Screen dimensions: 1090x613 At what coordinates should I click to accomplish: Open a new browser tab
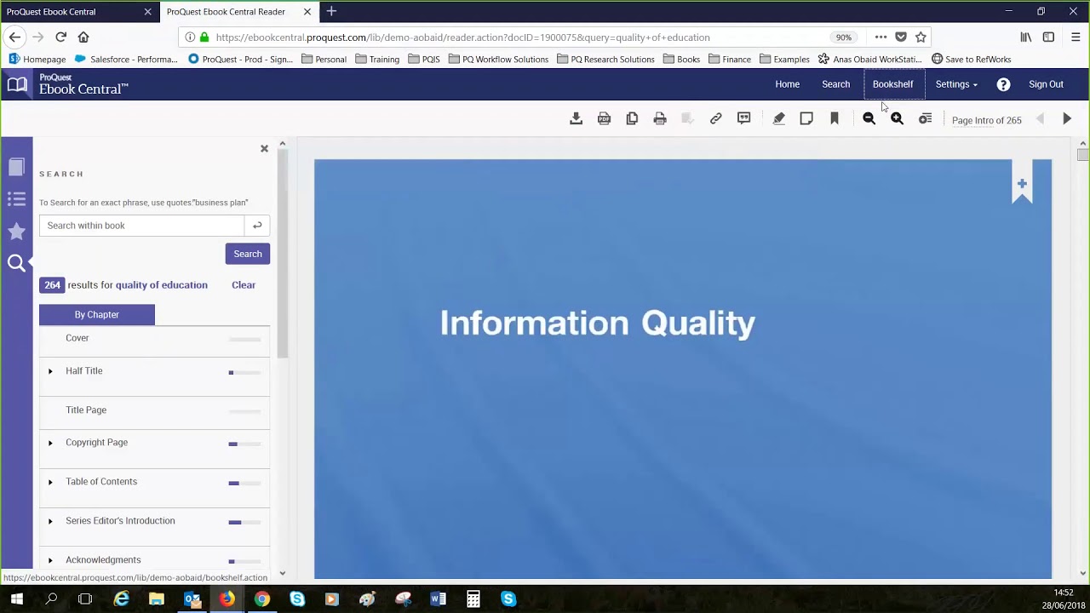pyautogui.click(x=331, y=11)
